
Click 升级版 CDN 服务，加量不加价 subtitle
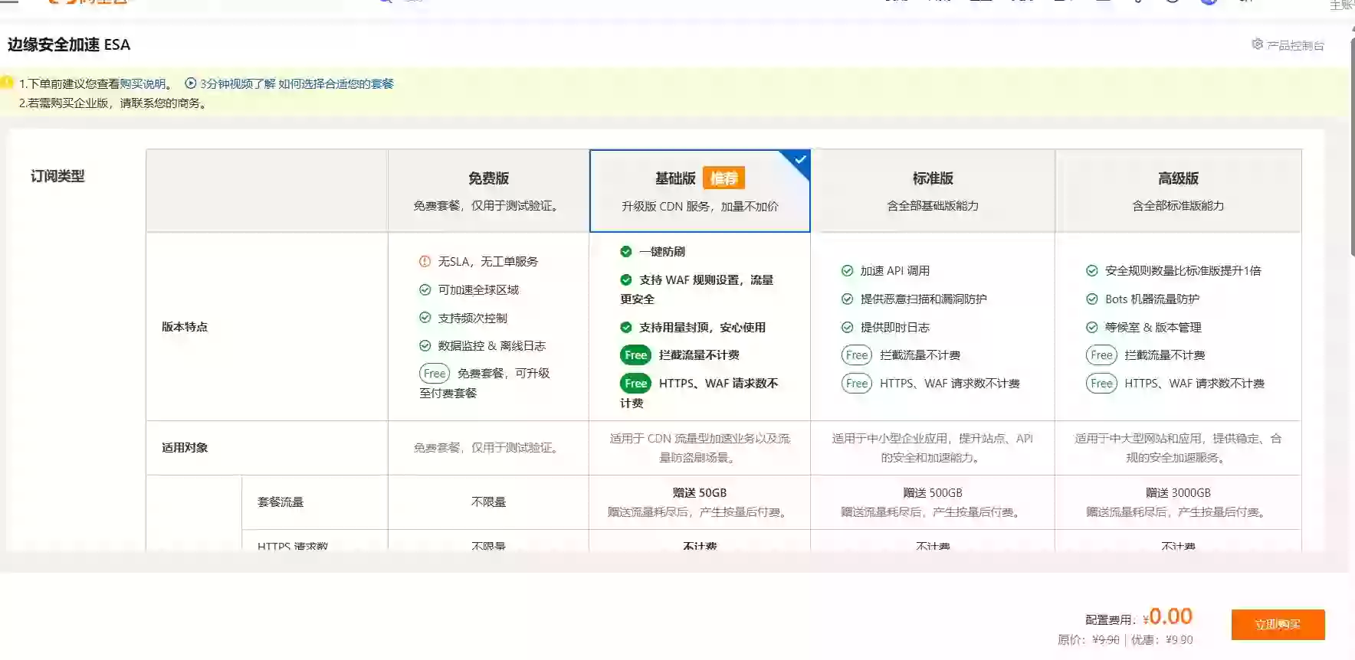(700, 207)
